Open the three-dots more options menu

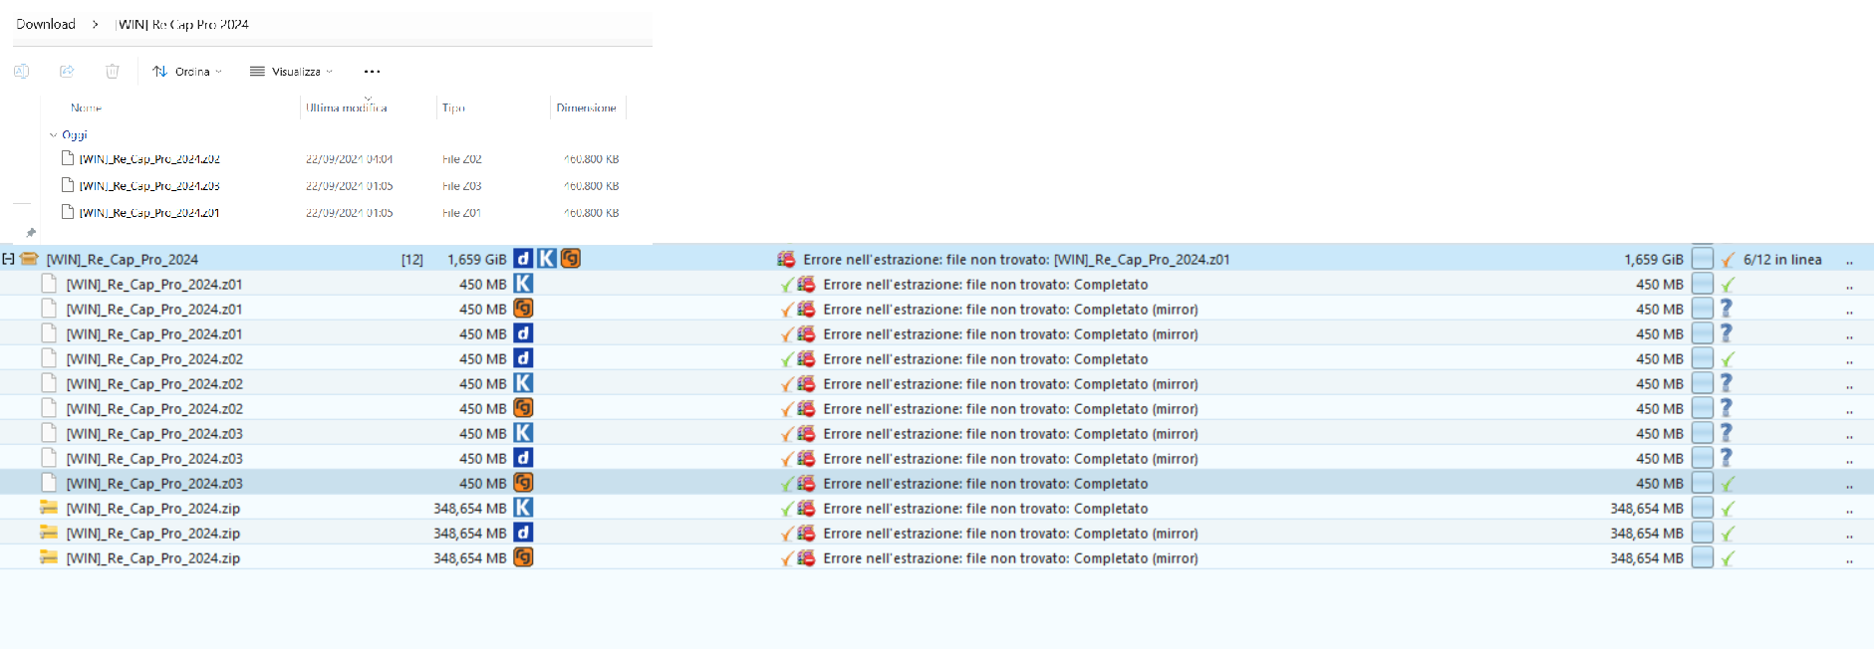coord(372,72)
